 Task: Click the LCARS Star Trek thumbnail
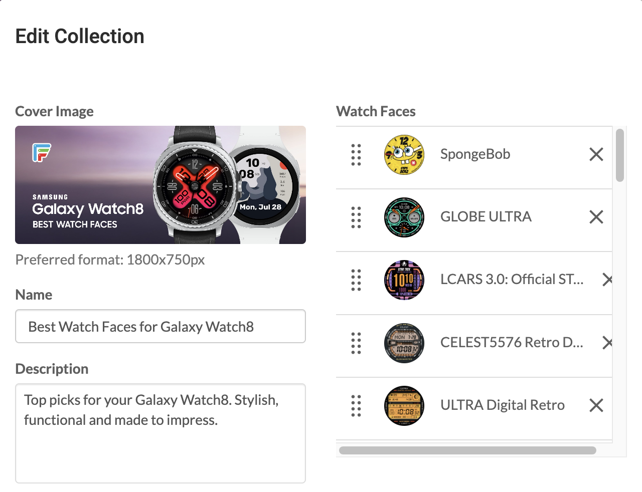pos(404,280)
